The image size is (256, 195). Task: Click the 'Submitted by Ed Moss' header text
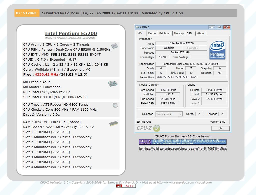click(60, 13)
